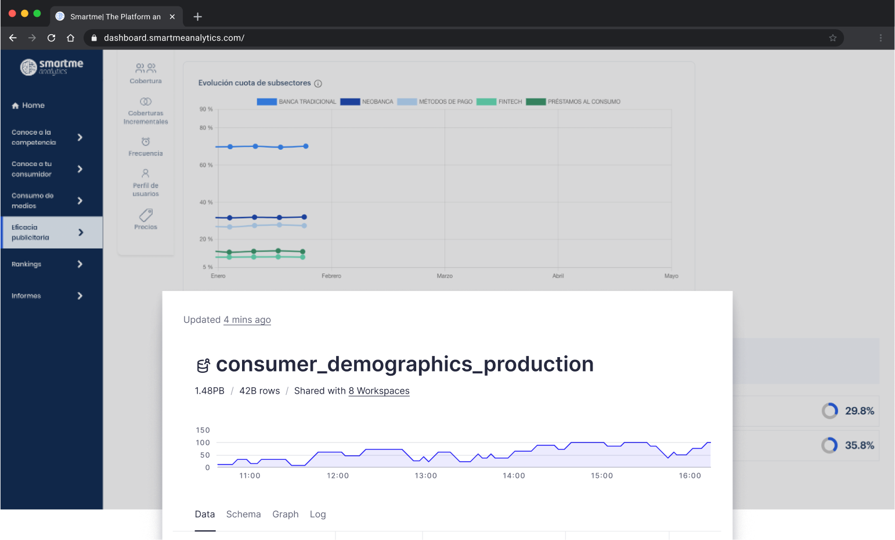895x540 pixels.
Task: Click the info icon beside chart title
Action: (x=318, y=84)
